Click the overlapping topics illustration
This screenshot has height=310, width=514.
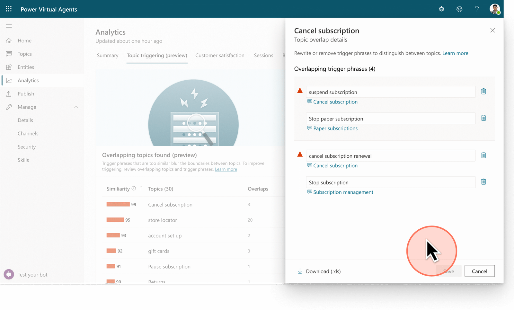coord(193,112)
